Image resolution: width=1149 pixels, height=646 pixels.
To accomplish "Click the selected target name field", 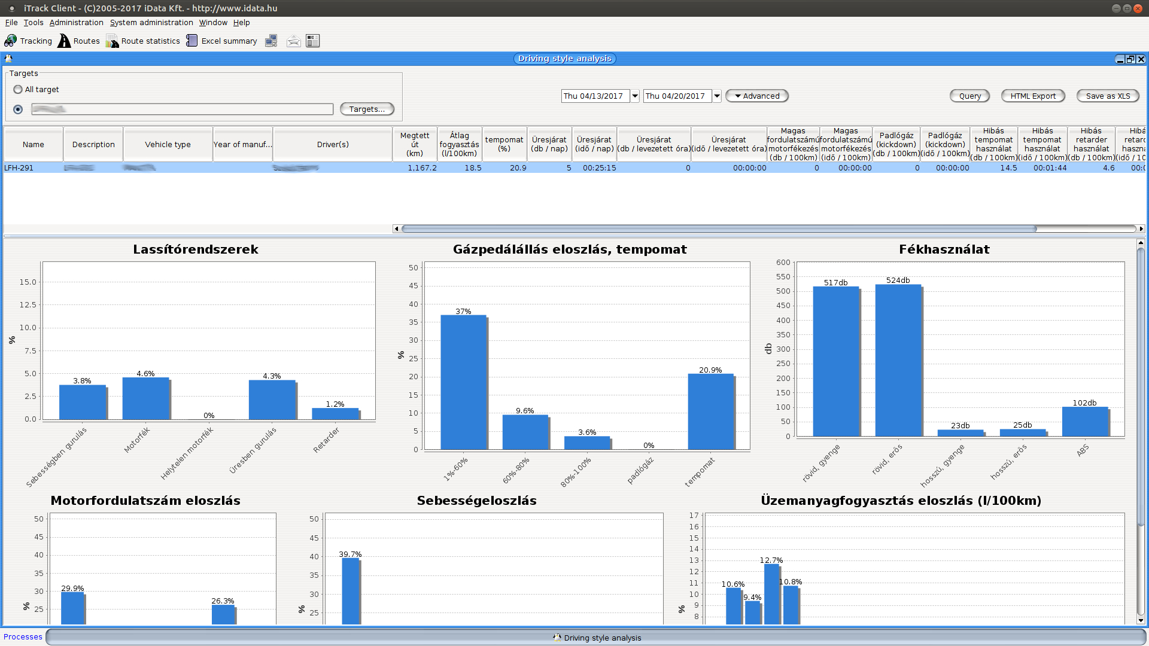I will tap(182, 109).
